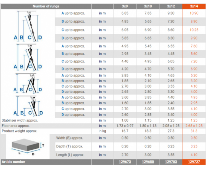Click the packaging box dimensions diagram
206x169 pixels.
coord(28,147)
